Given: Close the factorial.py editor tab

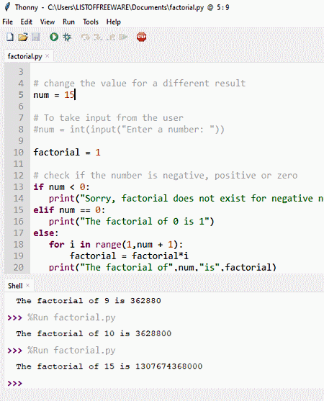Looking at the screenshot, I should pyautogui.click(x=48, y=55).
